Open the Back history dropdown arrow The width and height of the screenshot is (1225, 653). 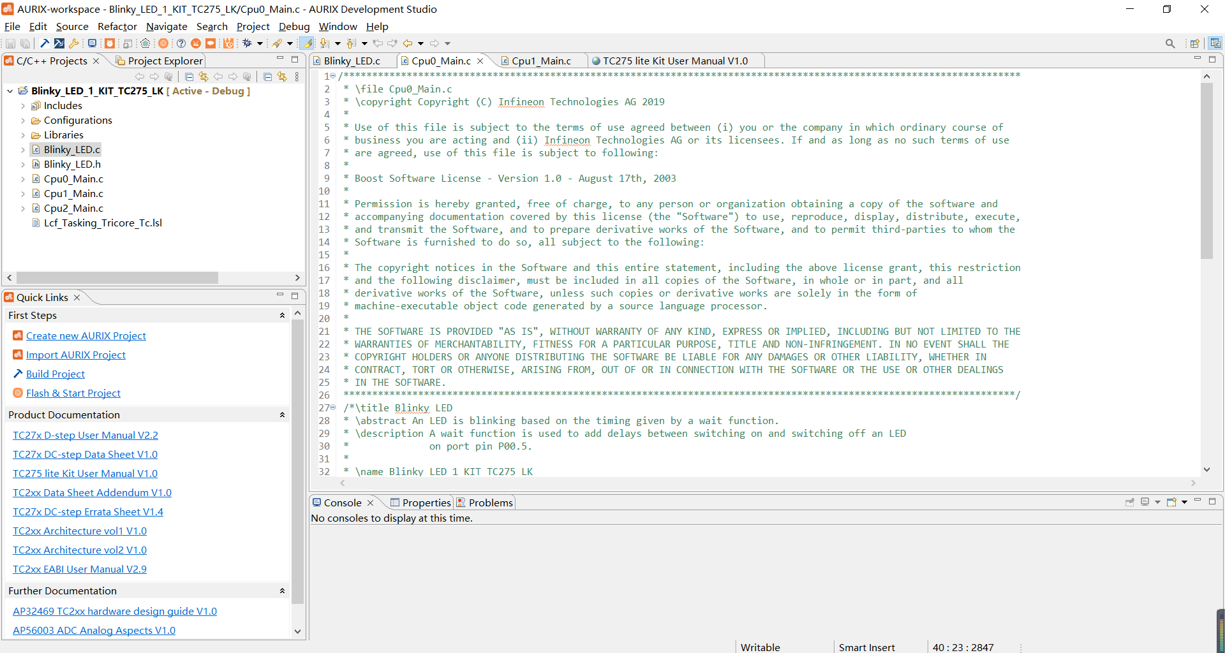pos(420,43)
